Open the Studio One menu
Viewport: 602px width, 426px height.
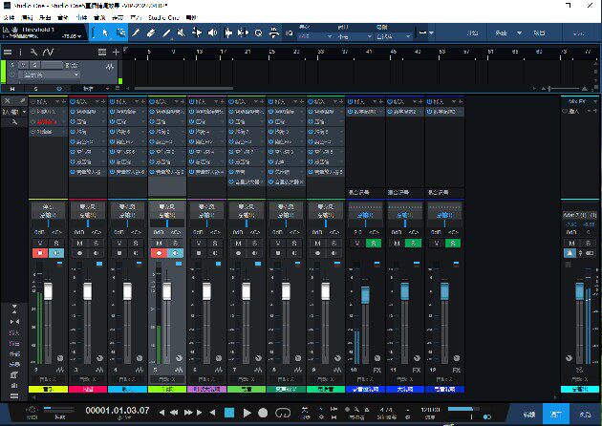tap(164, 17)
